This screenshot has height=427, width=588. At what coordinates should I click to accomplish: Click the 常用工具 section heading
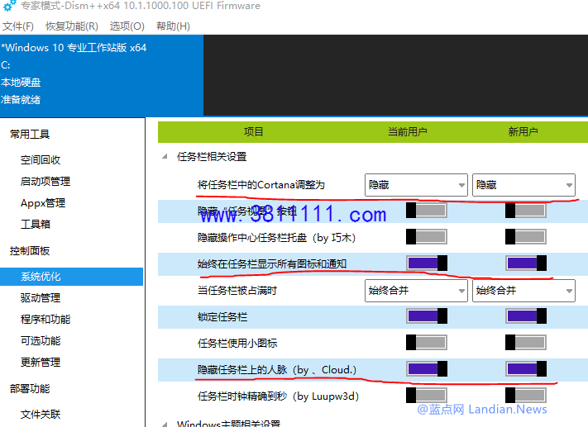(30, 134)
